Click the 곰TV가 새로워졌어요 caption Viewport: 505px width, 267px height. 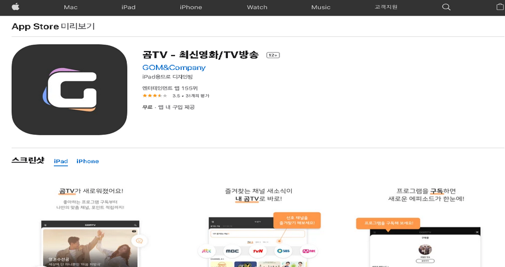[91, 191]
